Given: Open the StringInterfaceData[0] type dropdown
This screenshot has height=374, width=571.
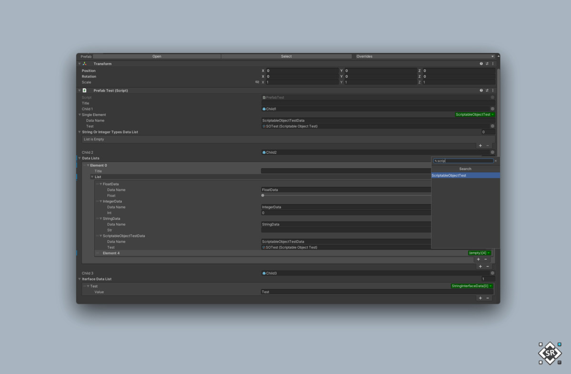Looking at the screenshot, I should pos(472,286).
